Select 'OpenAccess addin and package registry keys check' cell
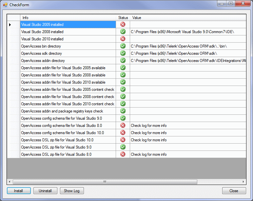253x201 pixels. (x=68, y=111)
